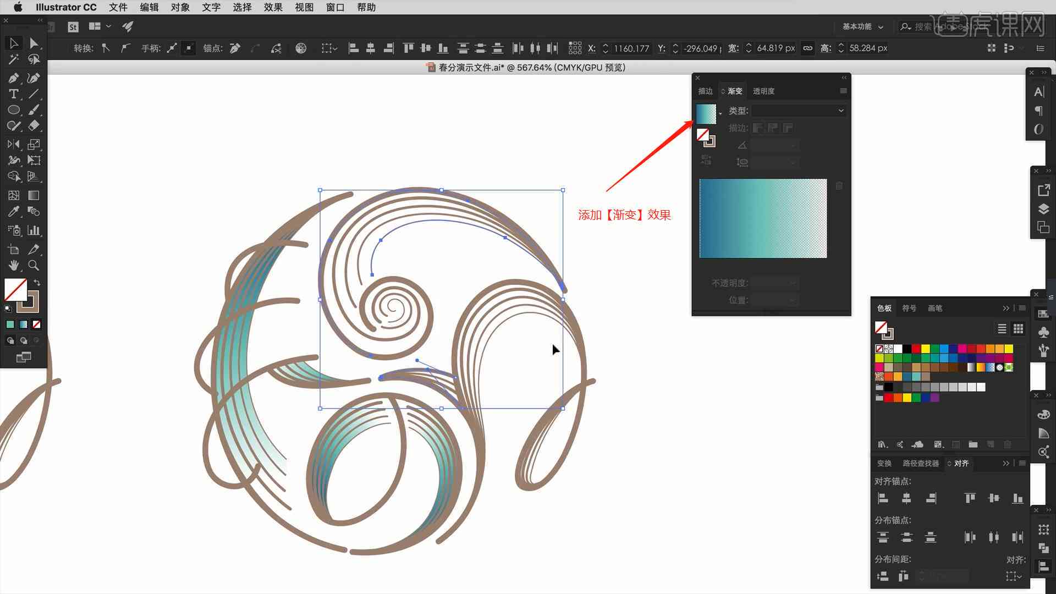Select 效果 menu in menu bar
The height and width of the screenshot is (594, 1056).
[275, 7]
